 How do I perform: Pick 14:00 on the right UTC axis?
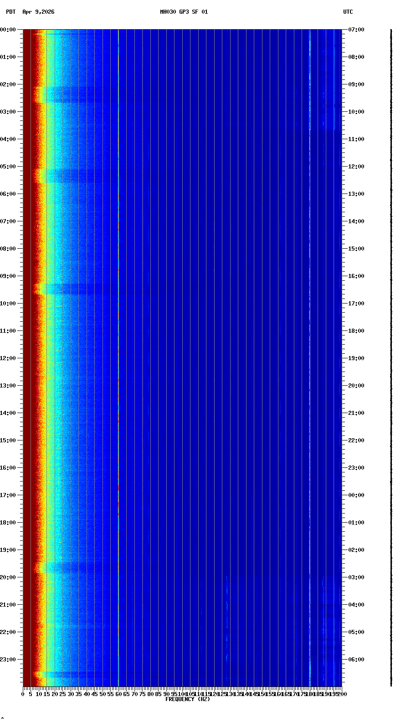tap(356, 221)
